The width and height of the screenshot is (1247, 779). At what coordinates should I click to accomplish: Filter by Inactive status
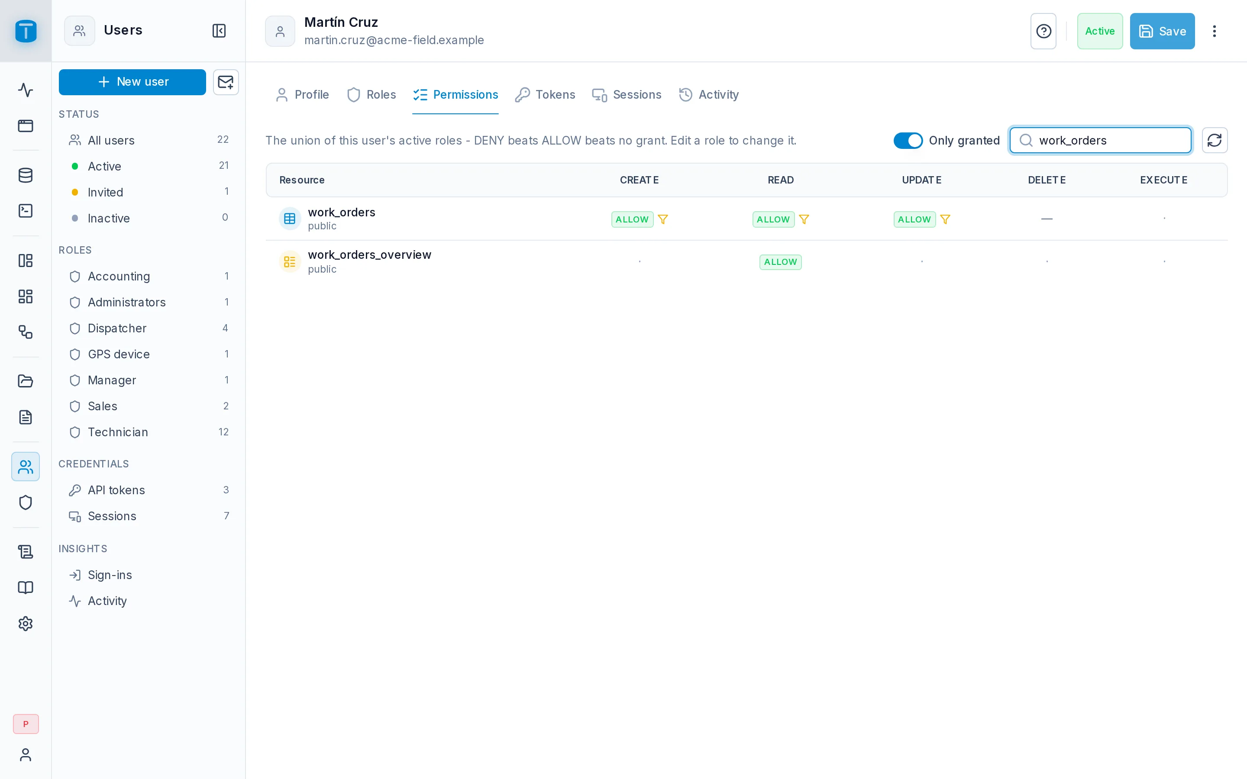(149, 218)
